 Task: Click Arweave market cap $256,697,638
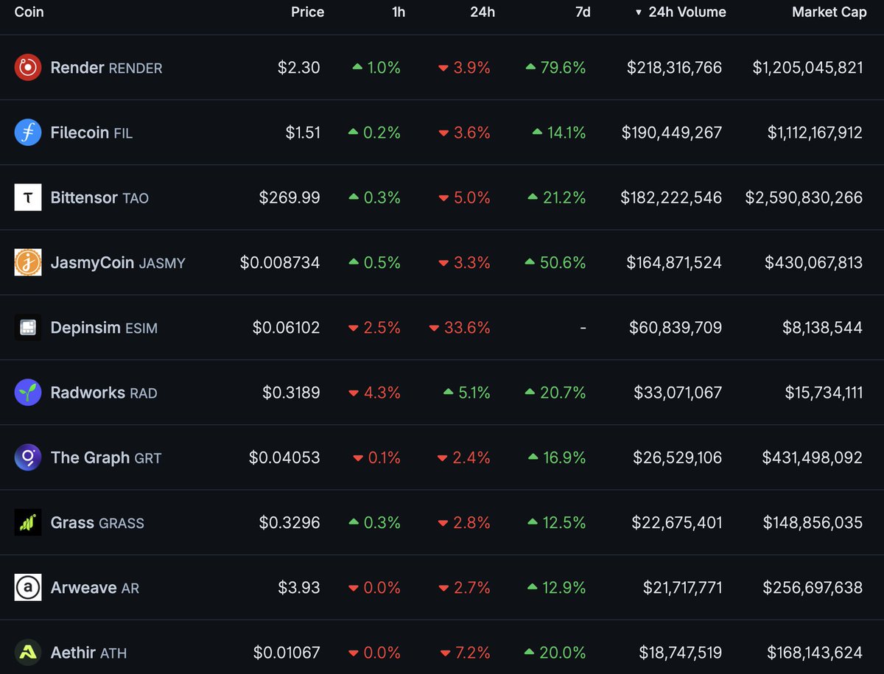coord(813,587)
